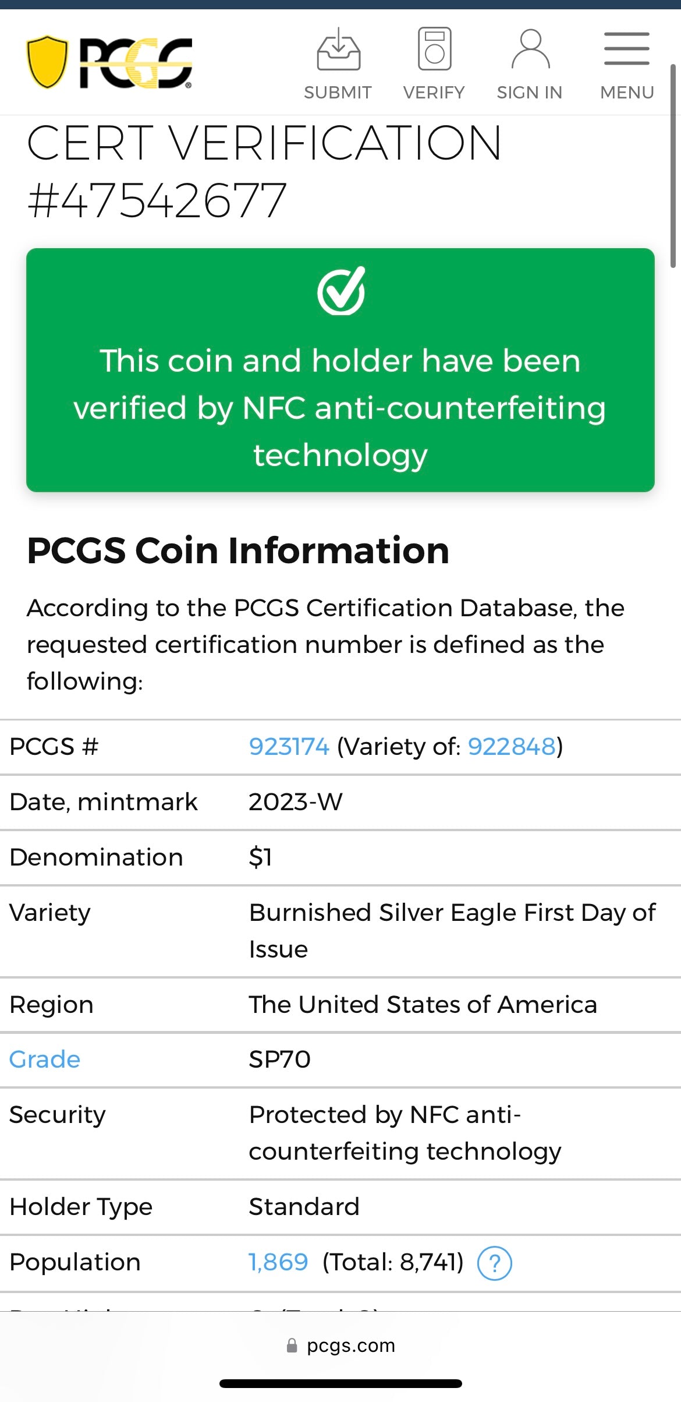
Task: Click the green verification checkmark icon
Action: pos(340,294)
